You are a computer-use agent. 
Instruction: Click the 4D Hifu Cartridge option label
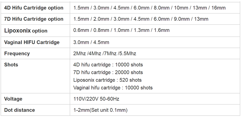(34, 8)
